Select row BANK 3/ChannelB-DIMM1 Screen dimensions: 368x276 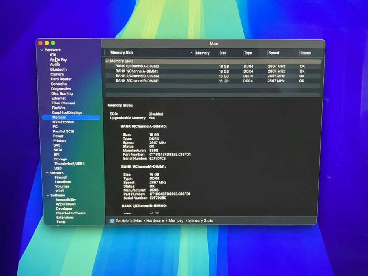213,81
